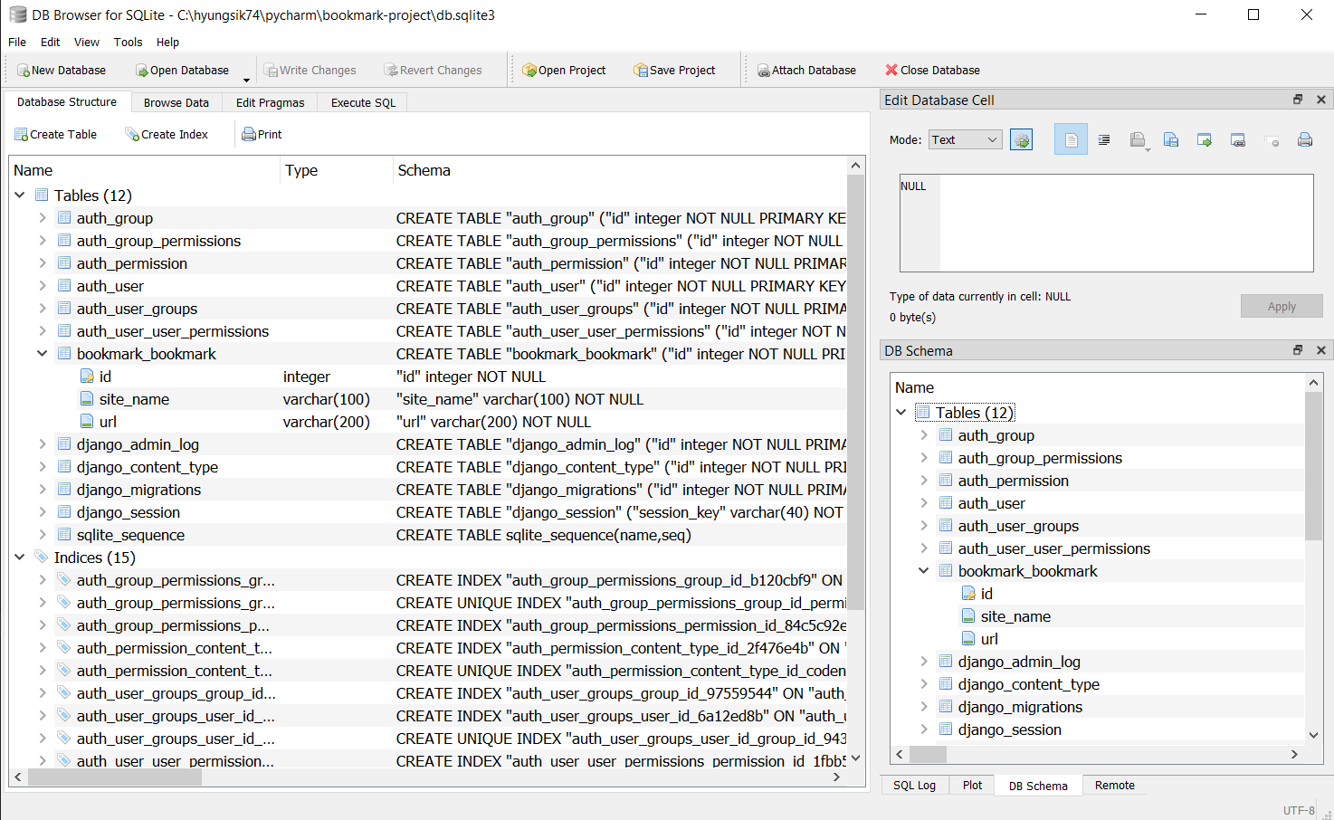This screenshot has height=820, width=1334.
Task: Click the Print icon in the Database Structure toolbar
Action: tap(249, 135)
